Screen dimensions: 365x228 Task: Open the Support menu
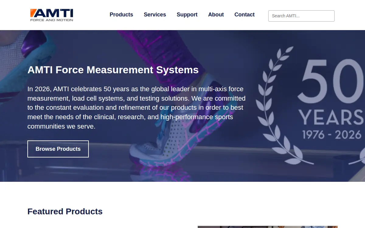(187, 15)
